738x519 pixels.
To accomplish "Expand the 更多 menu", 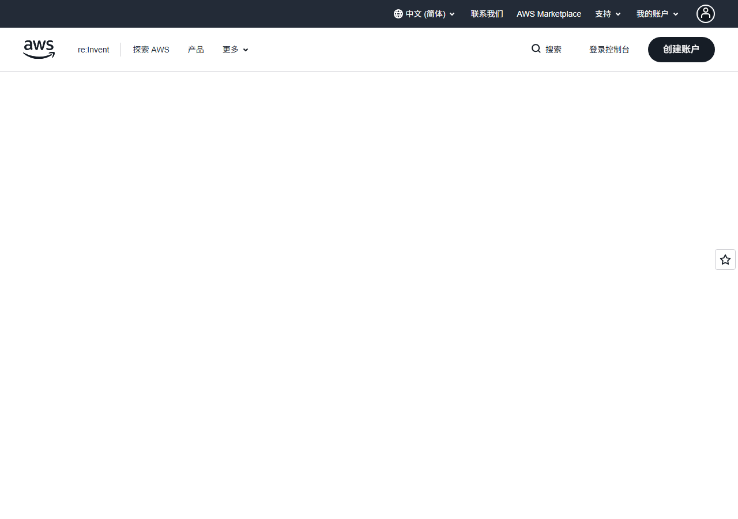I will 235,50.
